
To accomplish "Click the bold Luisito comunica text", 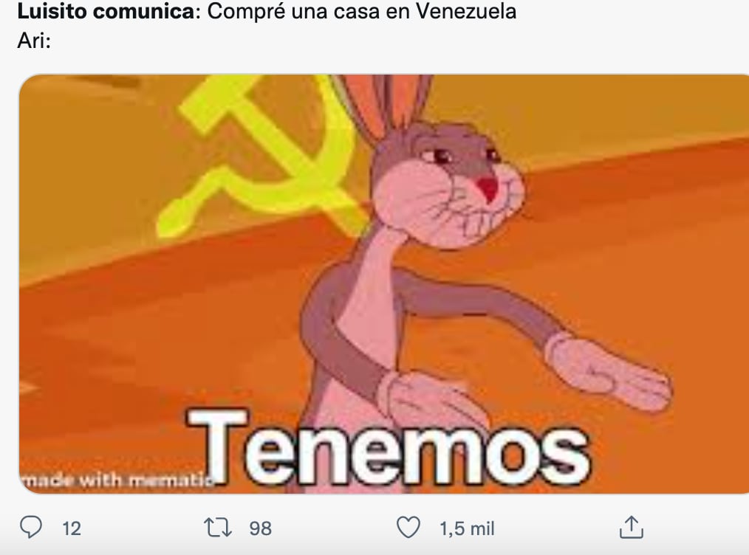I will [x=106, y=12].
